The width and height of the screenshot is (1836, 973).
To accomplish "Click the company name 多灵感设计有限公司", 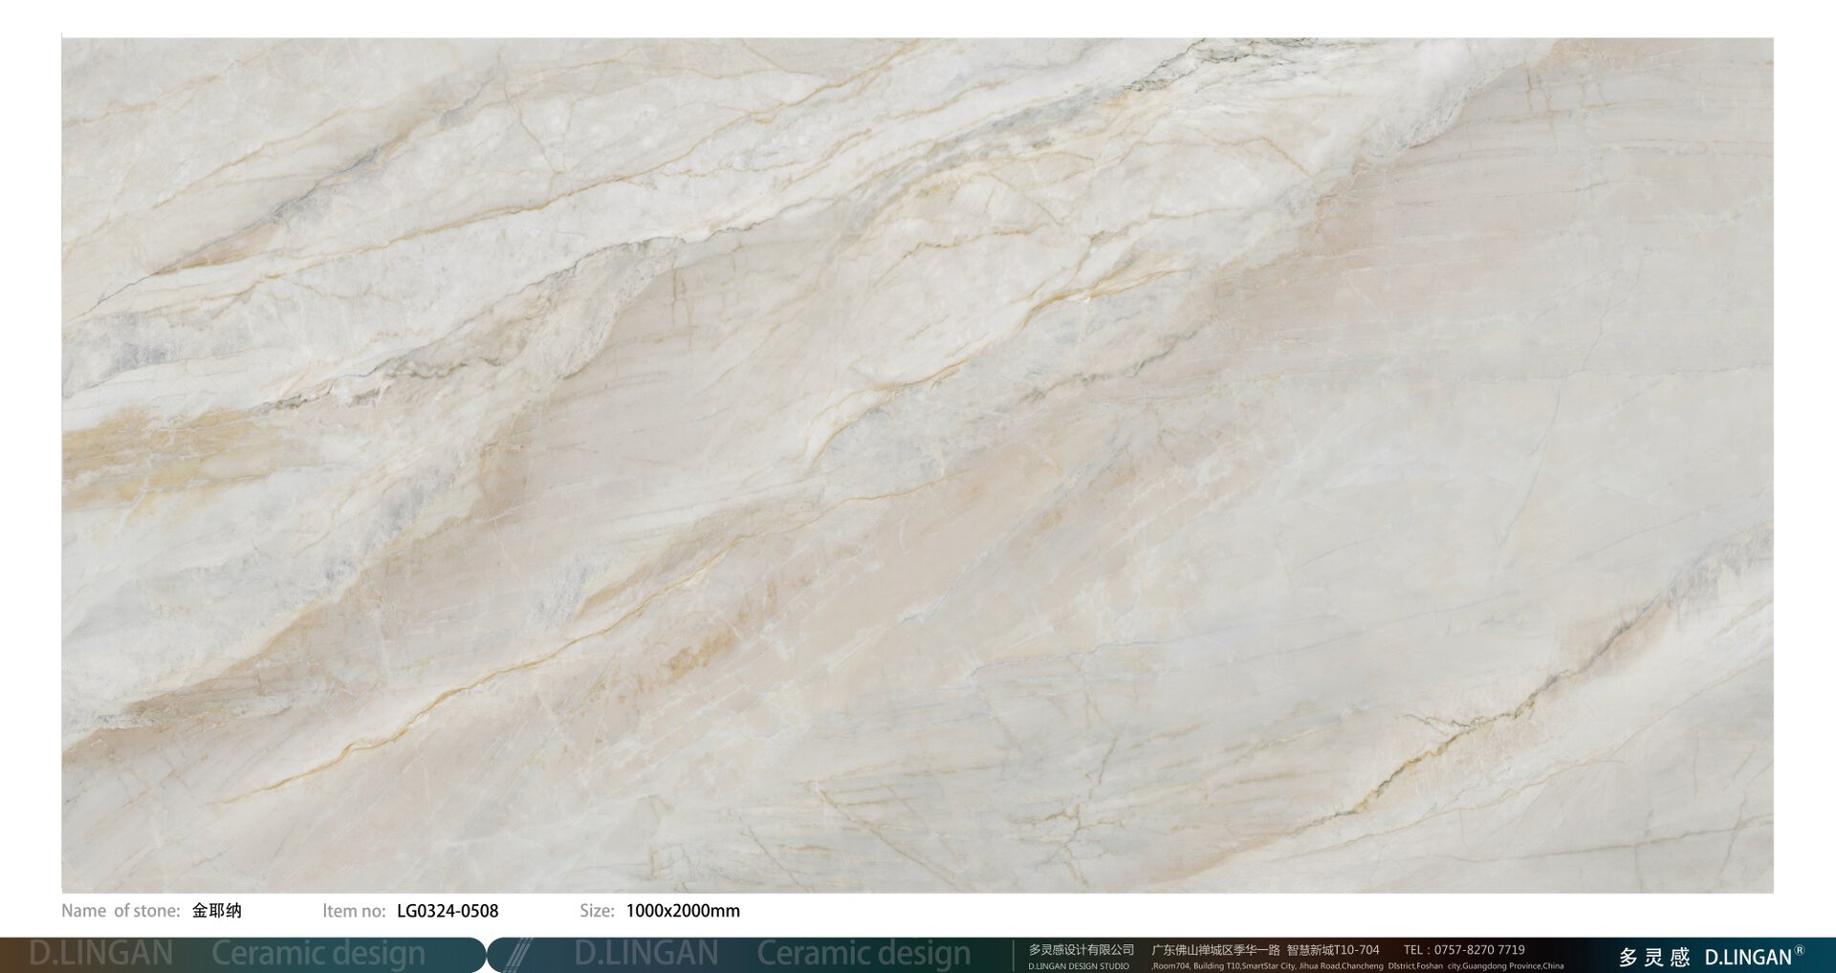I will click(1081, 949).
